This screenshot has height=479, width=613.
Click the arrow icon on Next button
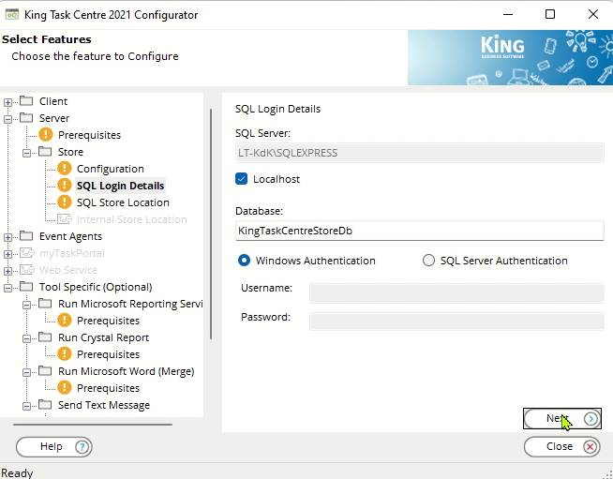coord(591,419)
